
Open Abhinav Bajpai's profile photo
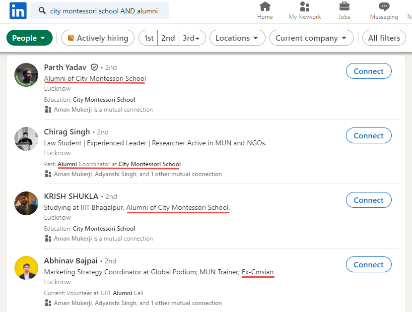coord(26,268)
